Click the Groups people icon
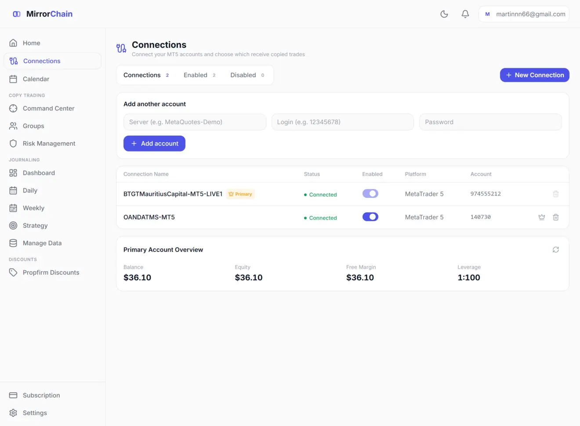This screenshot has width=580, height=426. point(13,126)
